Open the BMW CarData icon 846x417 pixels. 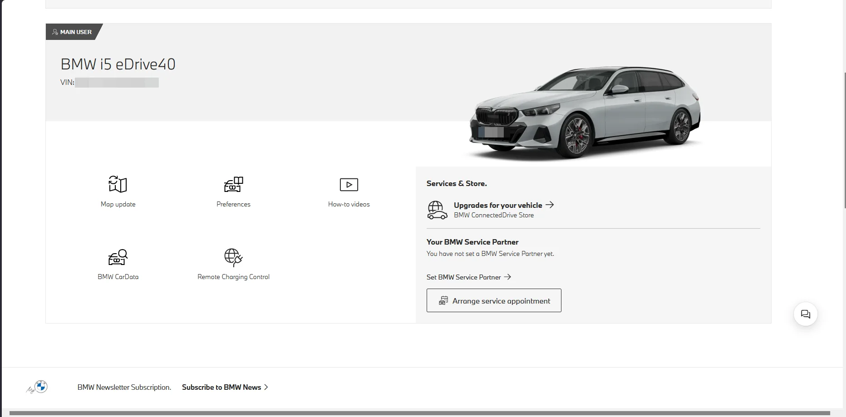pos(118,257)
